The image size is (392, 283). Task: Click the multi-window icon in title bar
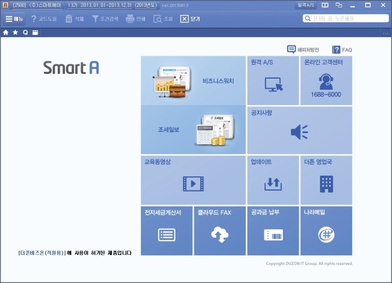pos(338,5)
